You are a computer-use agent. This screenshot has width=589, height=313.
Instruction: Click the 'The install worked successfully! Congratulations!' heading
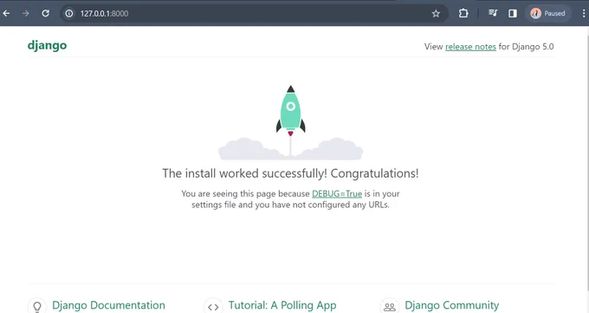290,173
